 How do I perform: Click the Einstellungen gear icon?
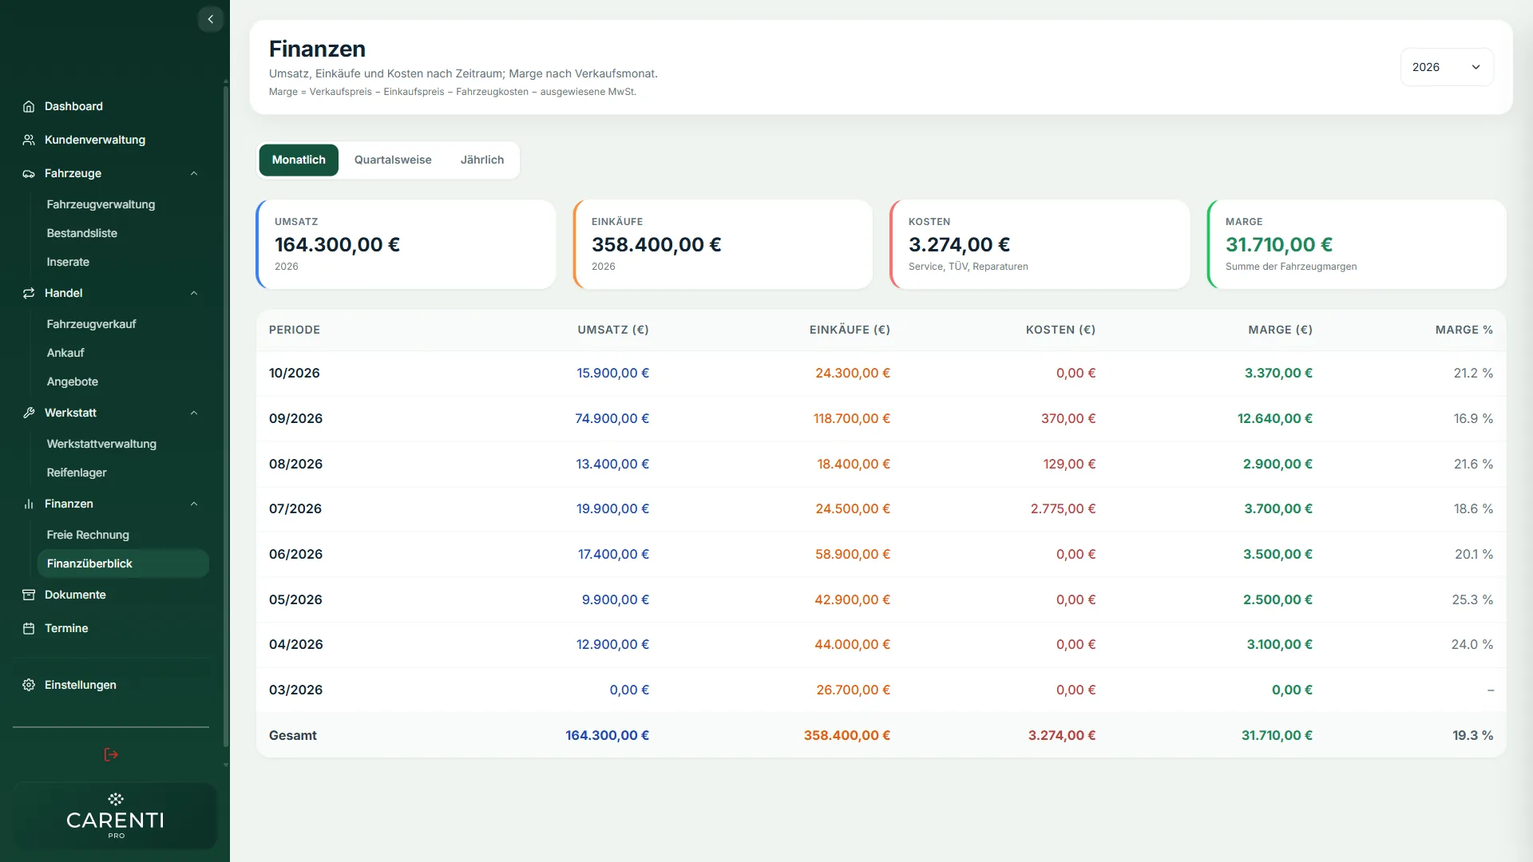(x=29, y=685)
